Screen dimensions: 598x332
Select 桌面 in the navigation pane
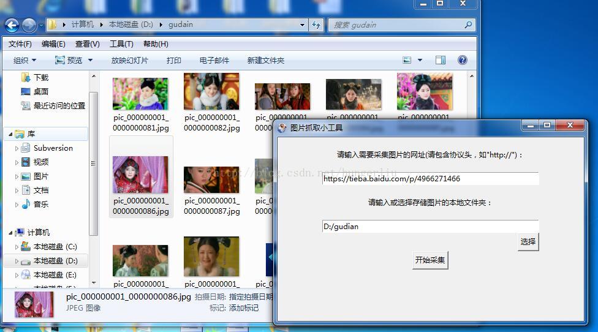41,91
